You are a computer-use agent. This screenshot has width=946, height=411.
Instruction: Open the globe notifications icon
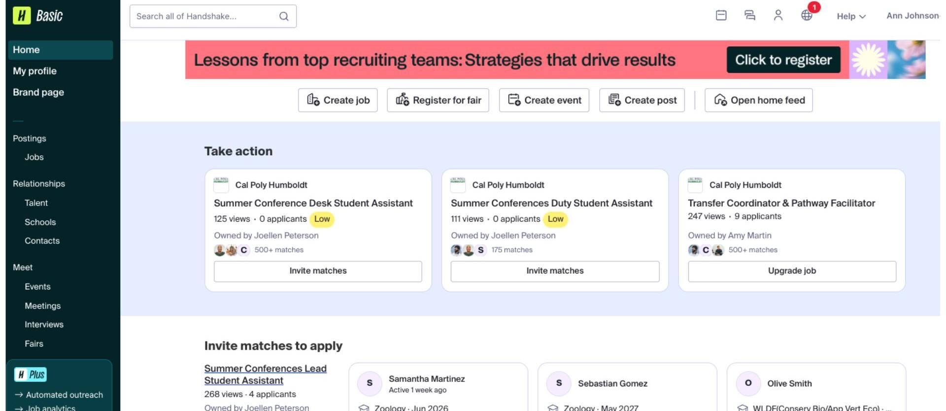[807, 15]
